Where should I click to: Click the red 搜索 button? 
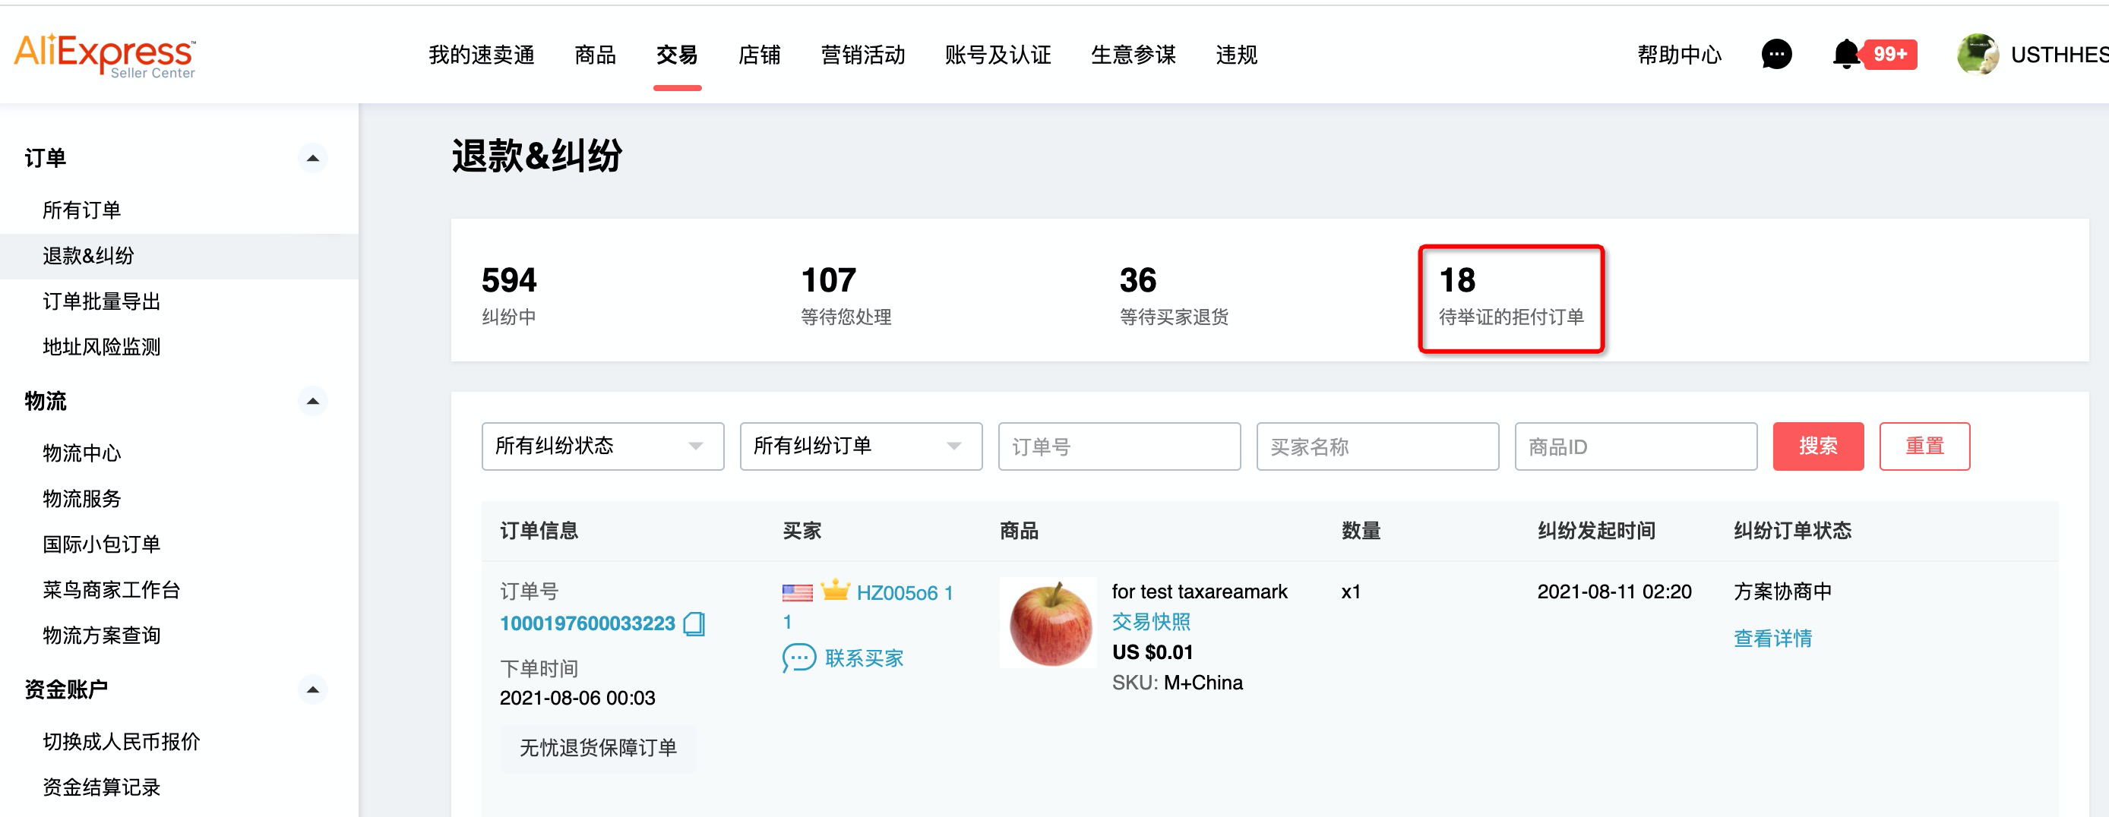click(x=1817, y=446)
